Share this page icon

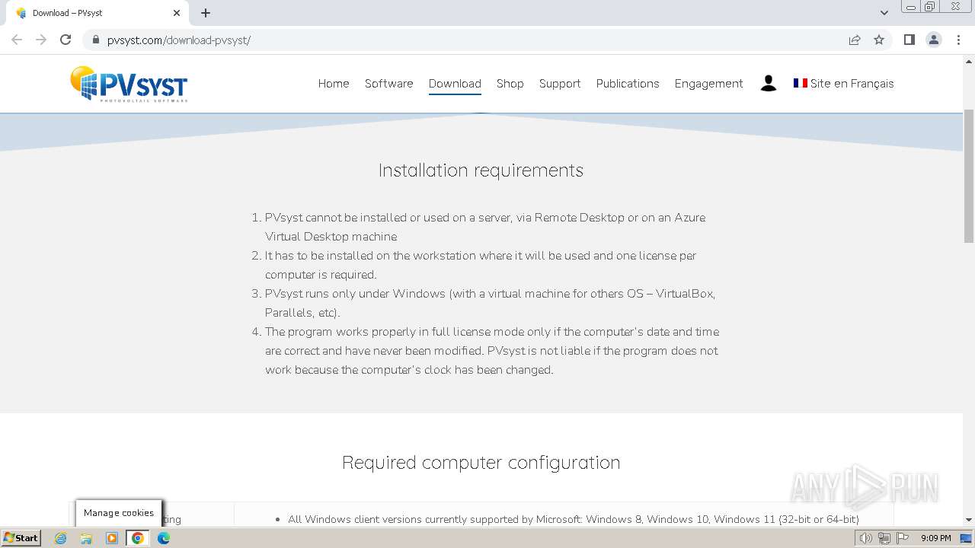[855, 40]
